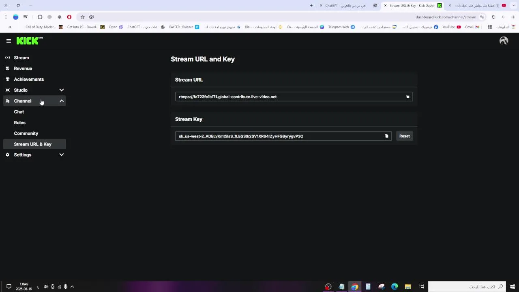This screenshot has height=292, width=519.
Task: Show hidden system tray icons
Action: pyautogui.click(x=72, y=287)
